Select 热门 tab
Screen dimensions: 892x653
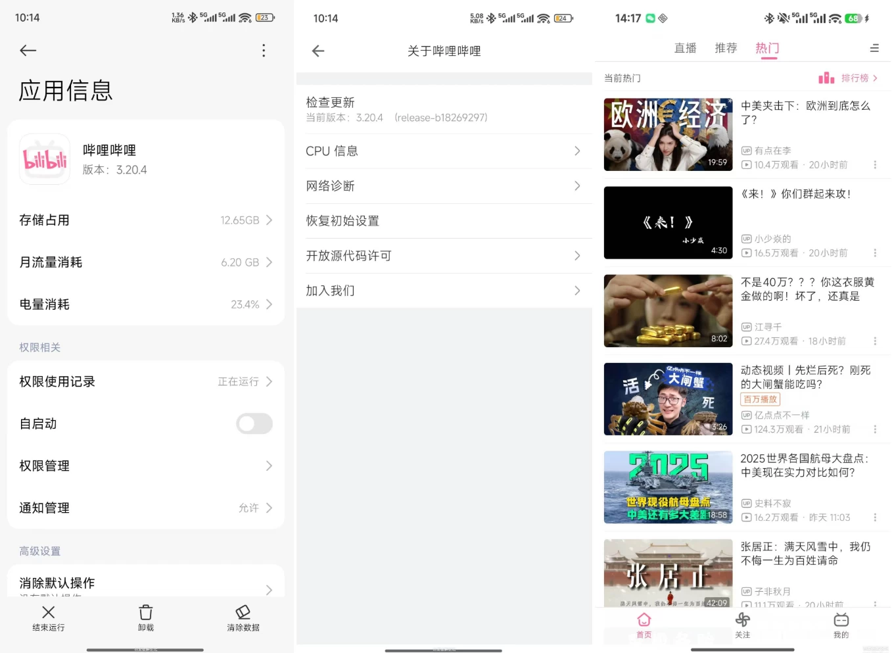(767, 48)
